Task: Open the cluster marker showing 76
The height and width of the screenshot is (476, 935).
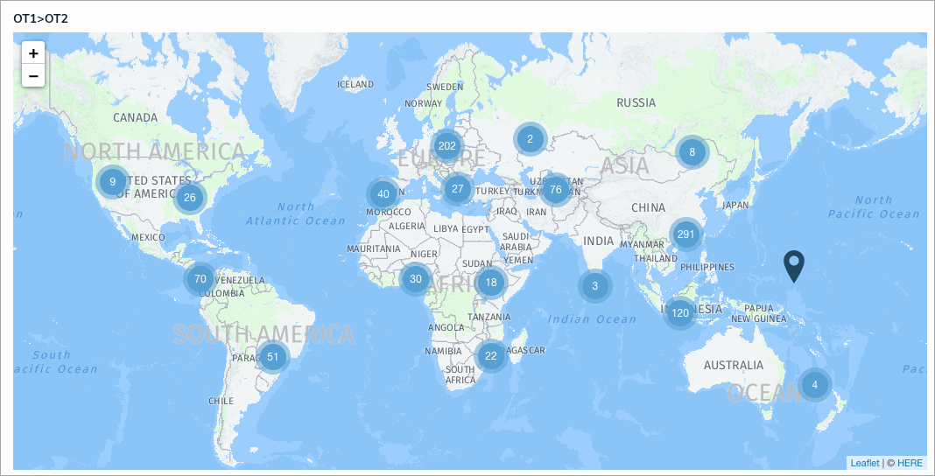Action: click(556, 190)
